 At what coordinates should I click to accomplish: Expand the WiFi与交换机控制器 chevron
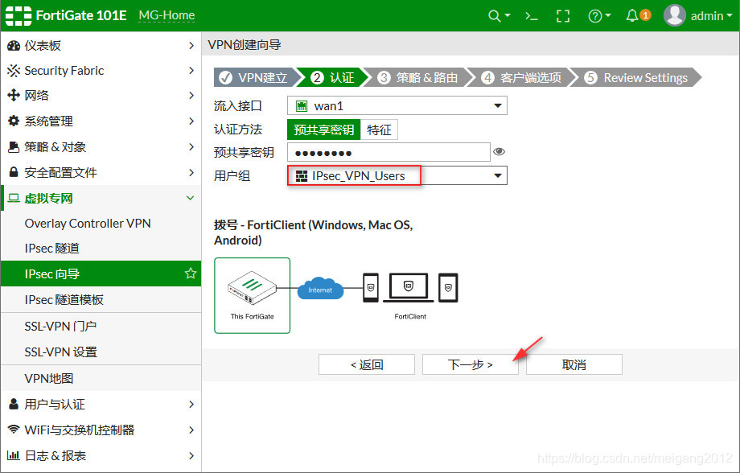(x=191, y=430)
